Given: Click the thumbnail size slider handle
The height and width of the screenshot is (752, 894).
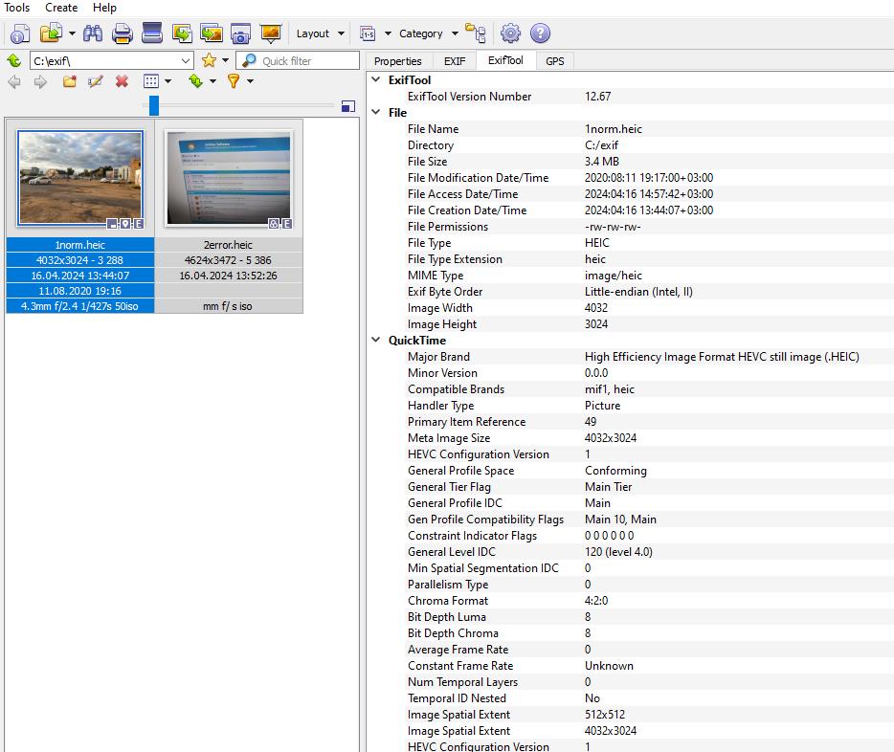Looking at the screenshot, I should pyautogui.click(x=154, y=105).
